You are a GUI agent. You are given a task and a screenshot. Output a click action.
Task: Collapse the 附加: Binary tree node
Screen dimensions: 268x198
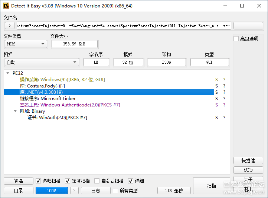coord(15,111)
